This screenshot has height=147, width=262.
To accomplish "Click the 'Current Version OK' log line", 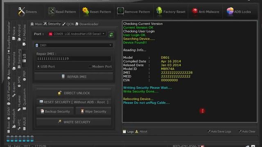I will [x=138, y=27].
